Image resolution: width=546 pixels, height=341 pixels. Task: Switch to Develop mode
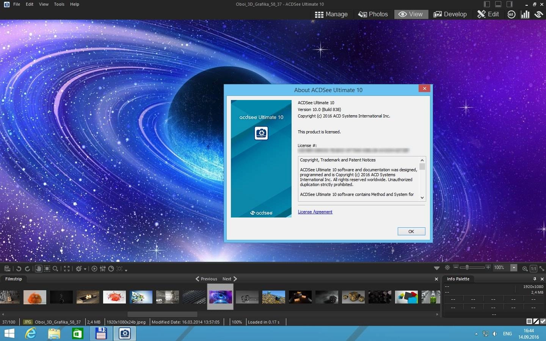click(450, 14)
